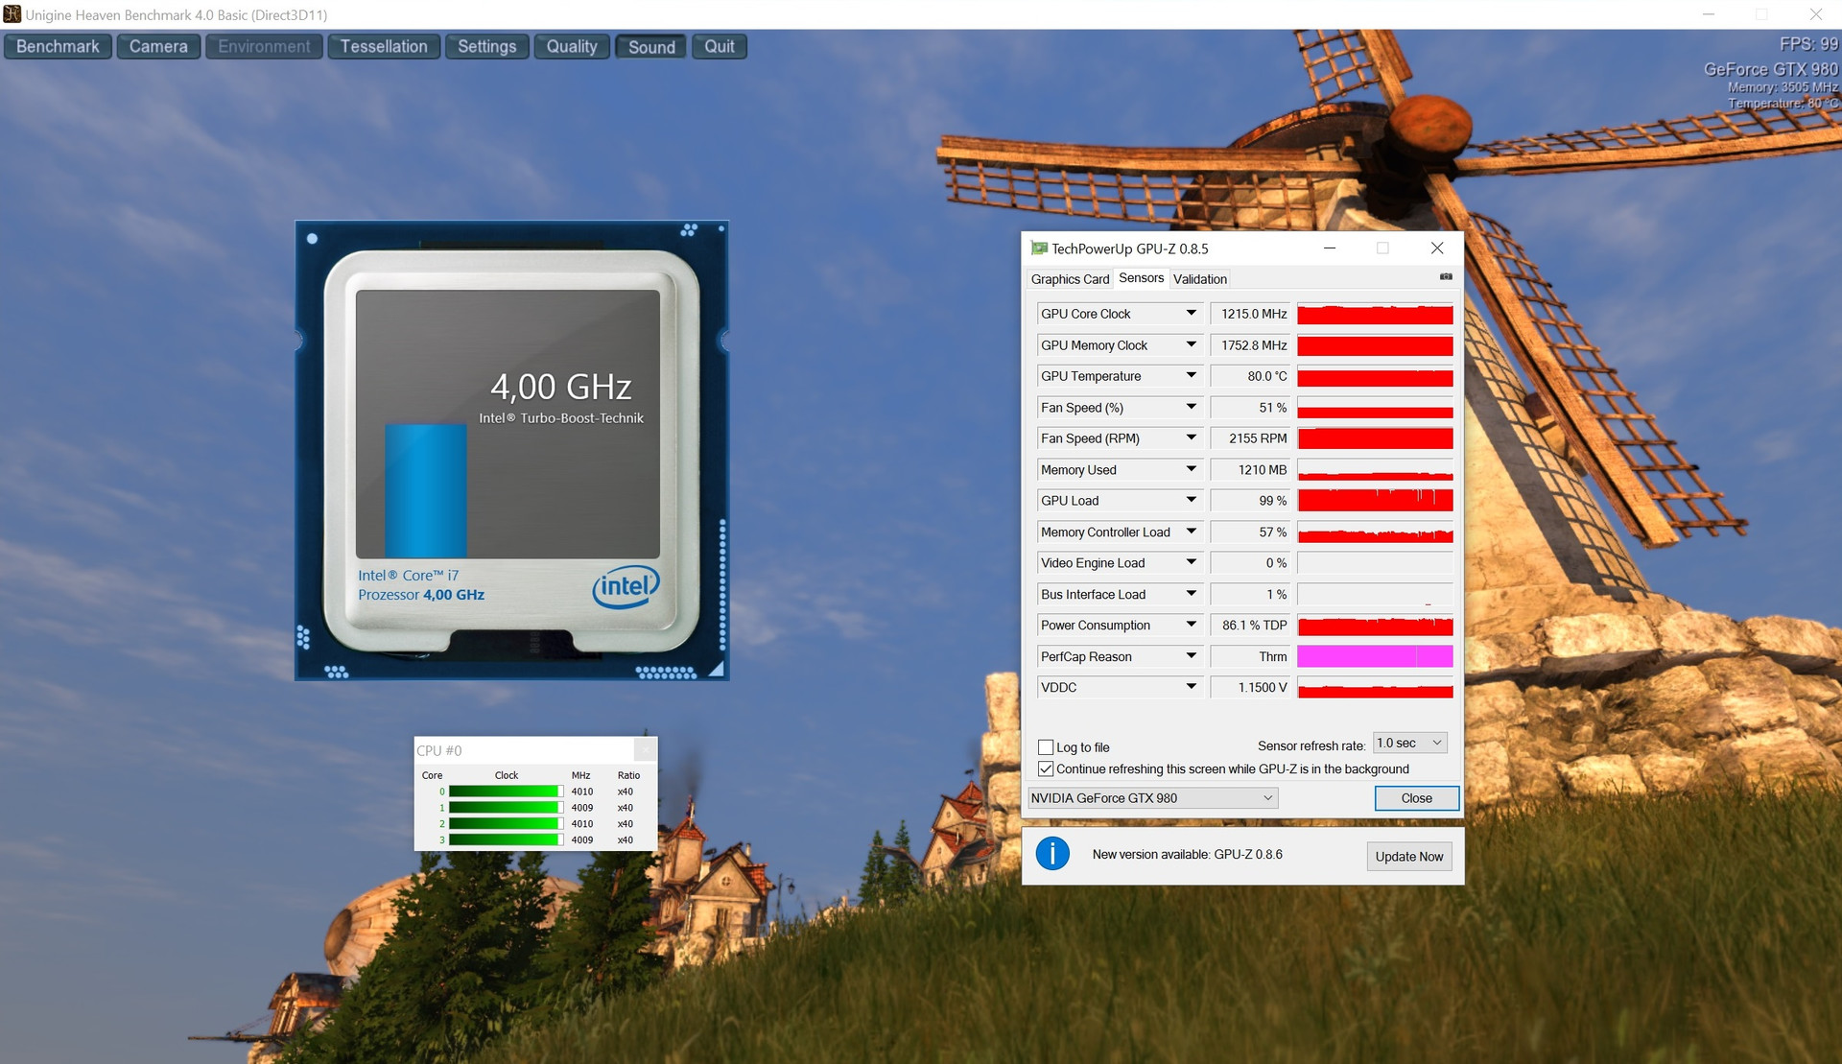Click resize corner of Intel gadget
The image size is (1842, 1064).
[716, 671]
